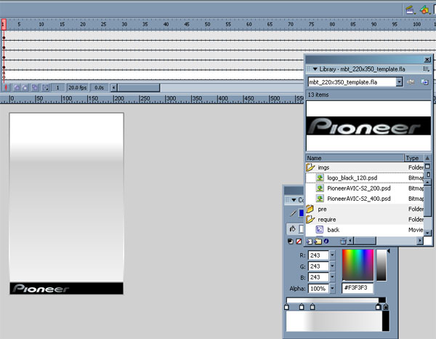Image resolution: width=436 pixels, height=339 pixels.
Task: Close the Library panel window
Action: (x=427, y=60)
